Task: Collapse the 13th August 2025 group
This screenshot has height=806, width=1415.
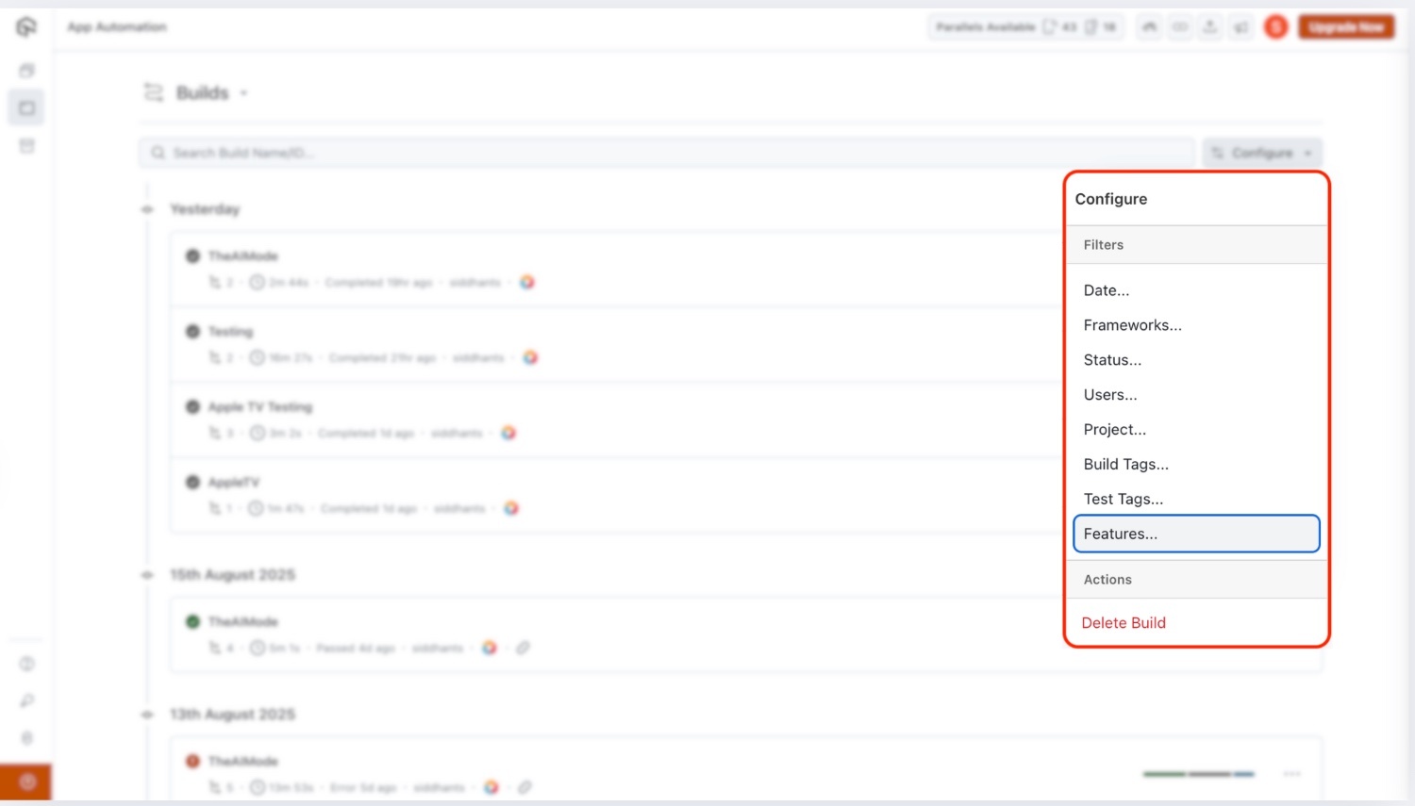Action: point(147,715)
